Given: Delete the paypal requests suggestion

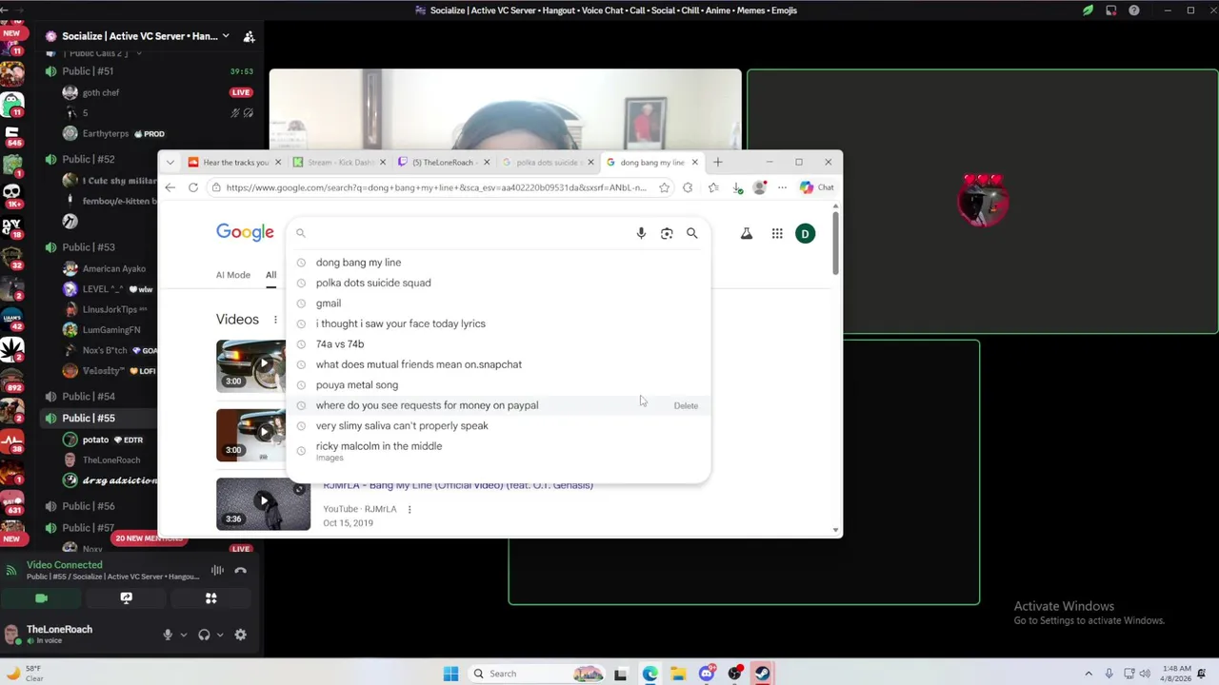Looking at the screenshot, I should pos(686,406).
